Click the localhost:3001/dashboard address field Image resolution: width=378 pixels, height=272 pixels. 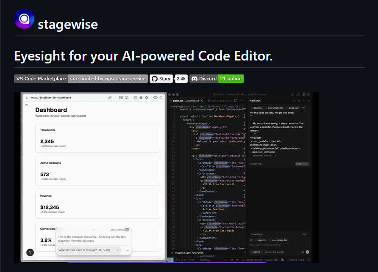pyautogui.click(x=50, y=98)
